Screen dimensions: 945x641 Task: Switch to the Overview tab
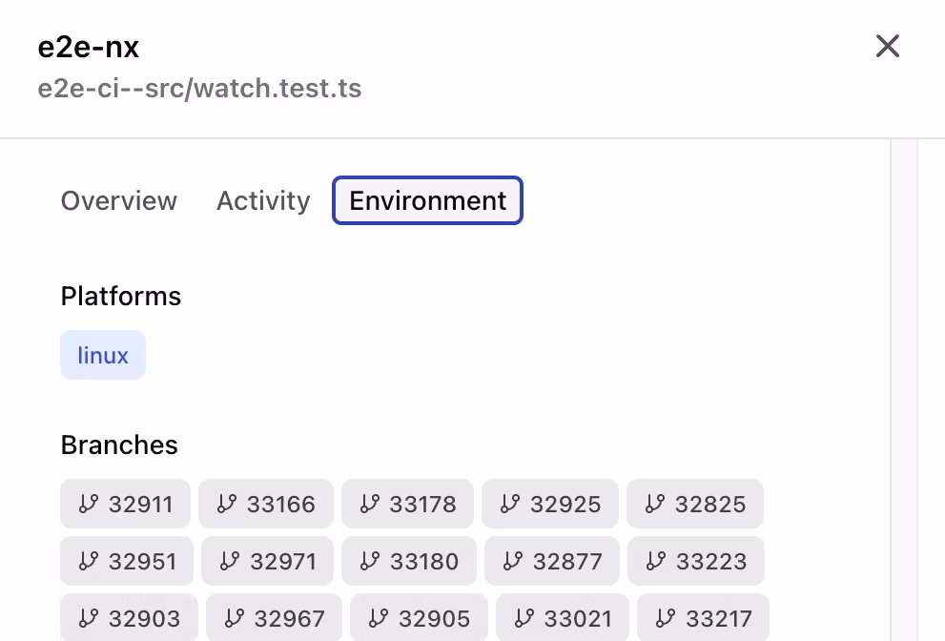[118, 200]
